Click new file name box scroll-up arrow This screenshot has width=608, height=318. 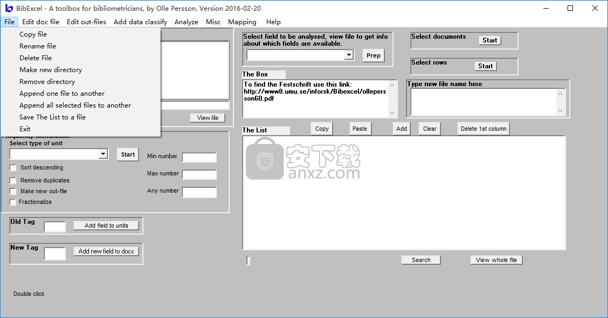pyautogui.click(x=561, y=93)
